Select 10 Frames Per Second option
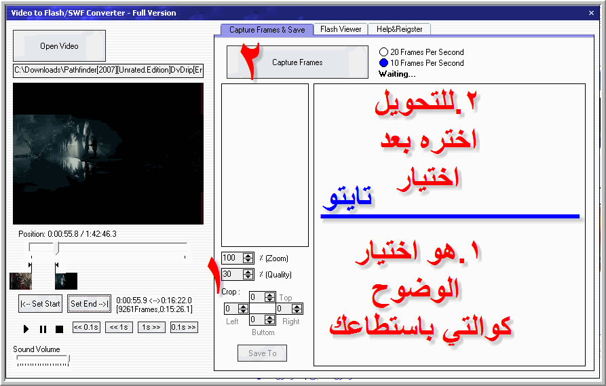The height and width of the screenshot is (386, 606). 384,63
